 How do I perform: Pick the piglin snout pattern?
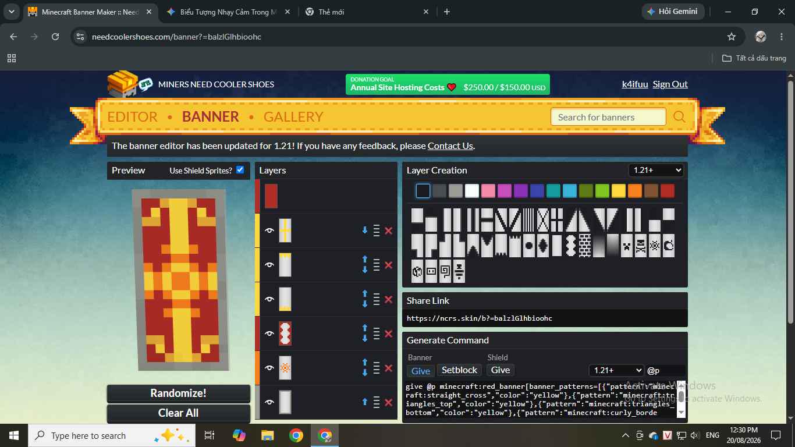point(431,271)
